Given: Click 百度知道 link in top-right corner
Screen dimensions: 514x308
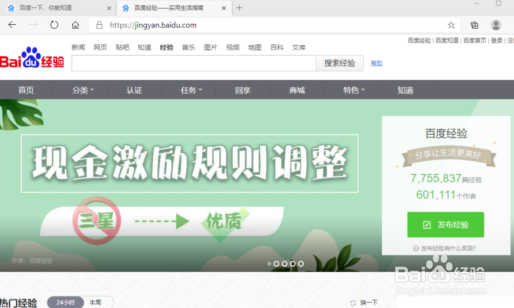Looking at the screenshot, I should pyautogui.click(x=447, y=40).
